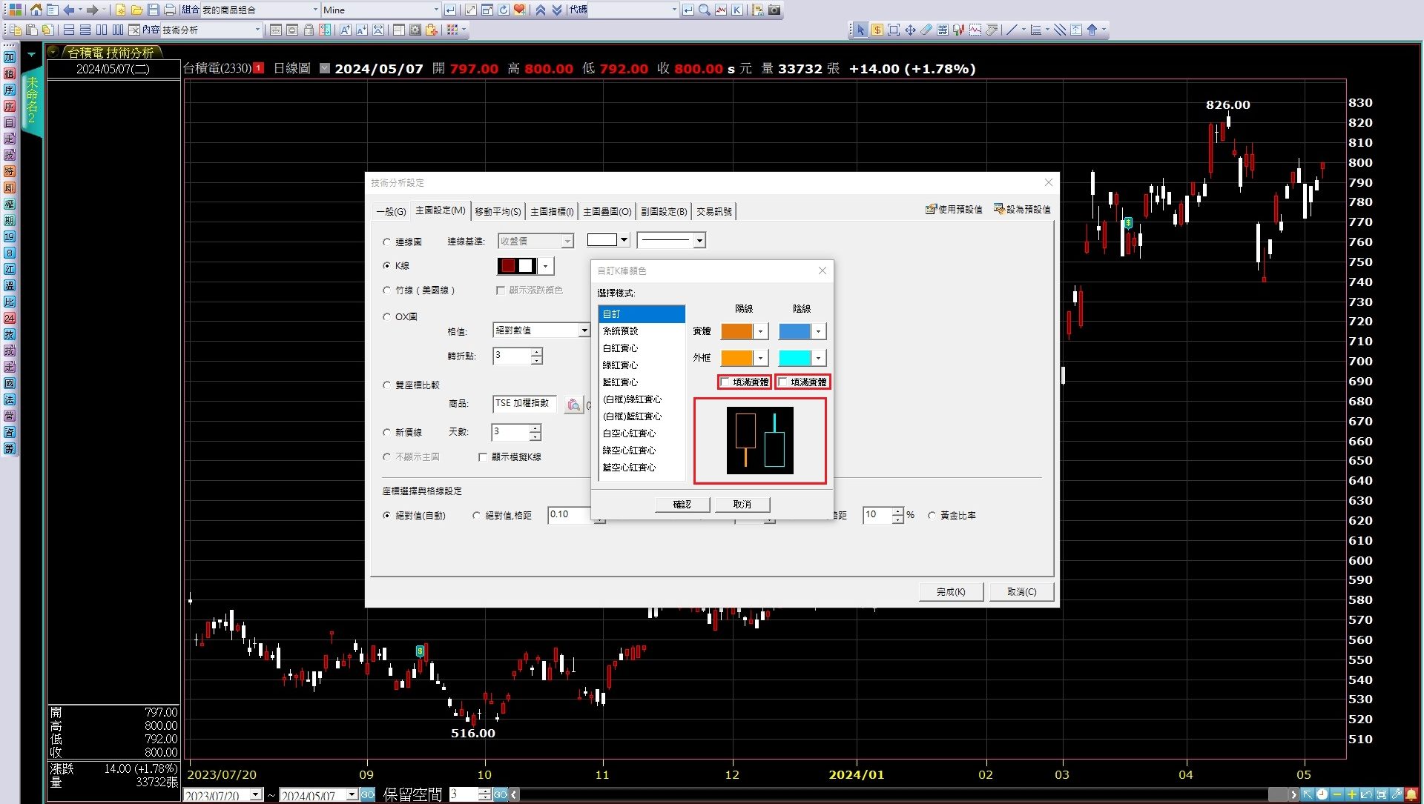Check the 顯示模擬K線 checkbox

(483, 456)
